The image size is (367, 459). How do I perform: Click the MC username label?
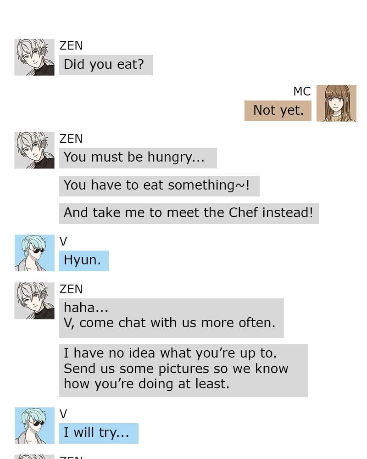point(302,91)
